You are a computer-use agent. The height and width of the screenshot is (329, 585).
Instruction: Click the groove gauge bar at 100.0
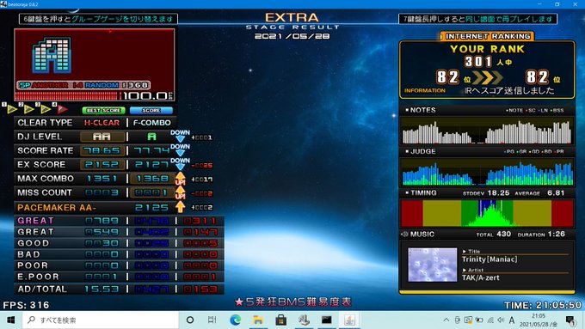point(69,96)
